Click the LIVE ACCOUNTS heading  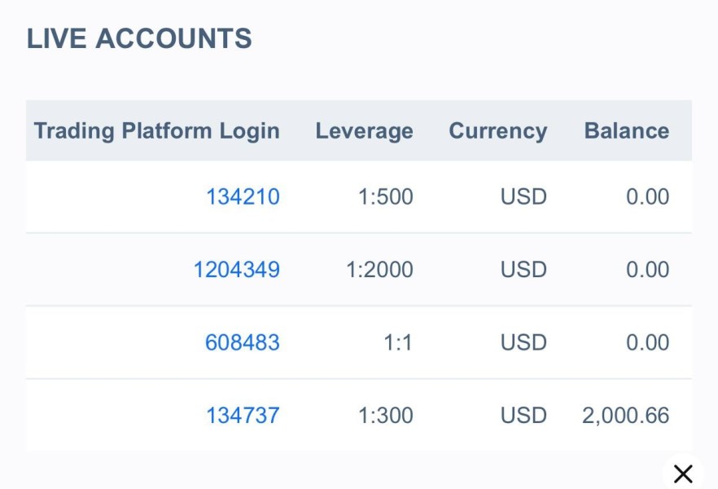point(139,38)
